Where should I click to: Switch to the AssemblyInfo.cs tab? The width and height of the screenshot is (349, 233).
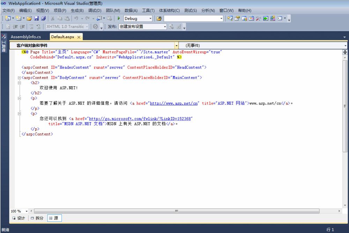pyautogui.click(x=26, y=37)
